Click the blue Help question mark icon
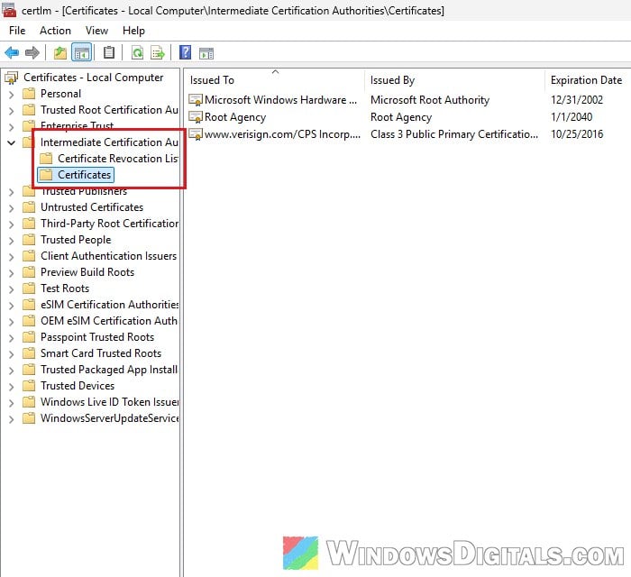631x577 pixels. point(185,52)
